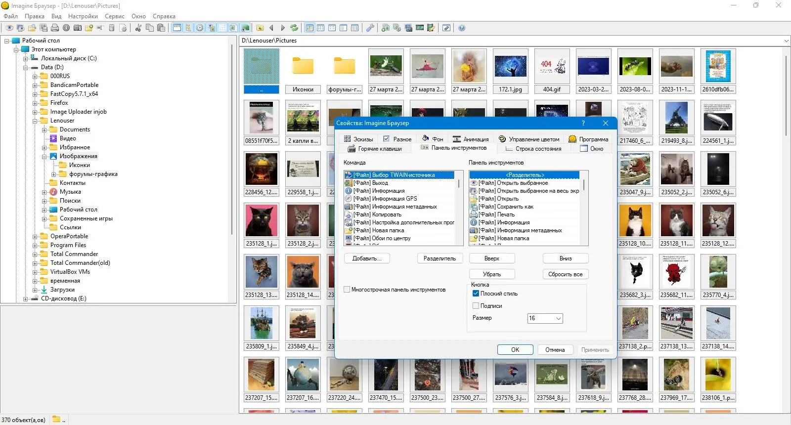Screen dimensions: 791x425
Task: Click the blue help question mark toolbar icon
Action: pos(462,28)
